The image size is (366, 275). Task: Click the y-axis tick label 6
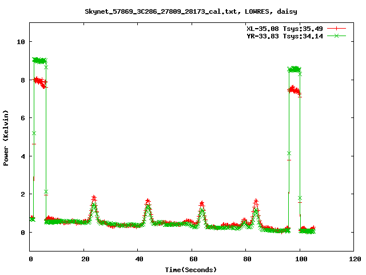click(22, 118)
